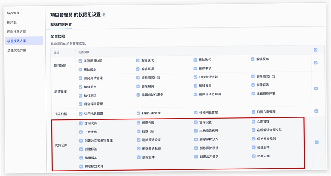Uncheck the 编辑用例 checkbox
Image resolution: width=331 pixels, height=176 pixels.
pos(80,87)
